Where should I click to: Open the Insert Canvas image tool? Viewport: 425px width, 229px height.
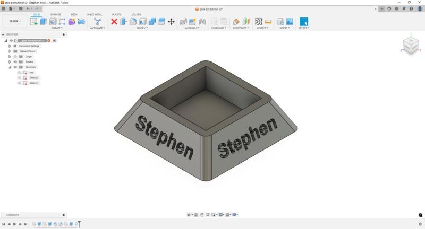(x=290, y=22)
